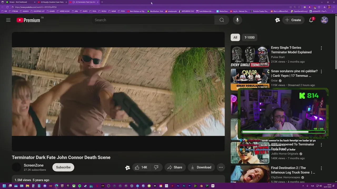Open options for What Happened To Terminator
This screenshot has width=337, height=189.
tap(321, 145)
